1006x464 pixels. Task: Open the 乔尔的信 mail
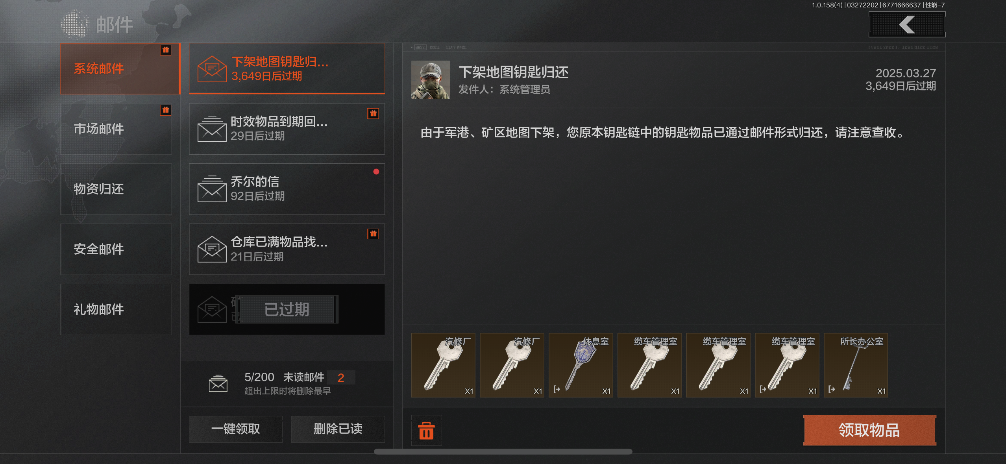287,189
